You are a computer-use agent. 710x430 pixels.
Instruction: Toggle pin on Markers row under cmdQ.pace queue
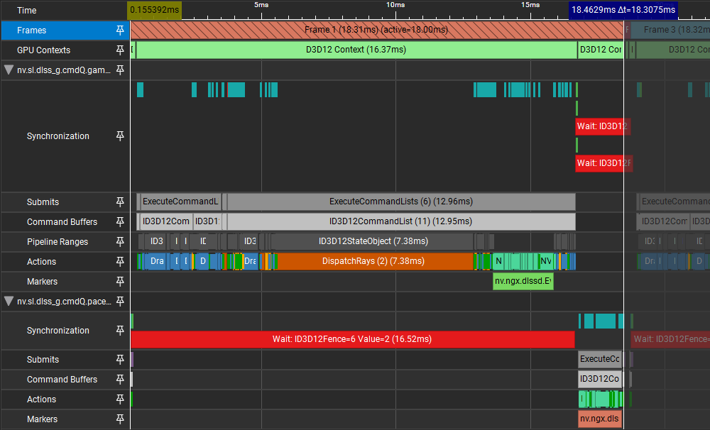click(120, 419)
